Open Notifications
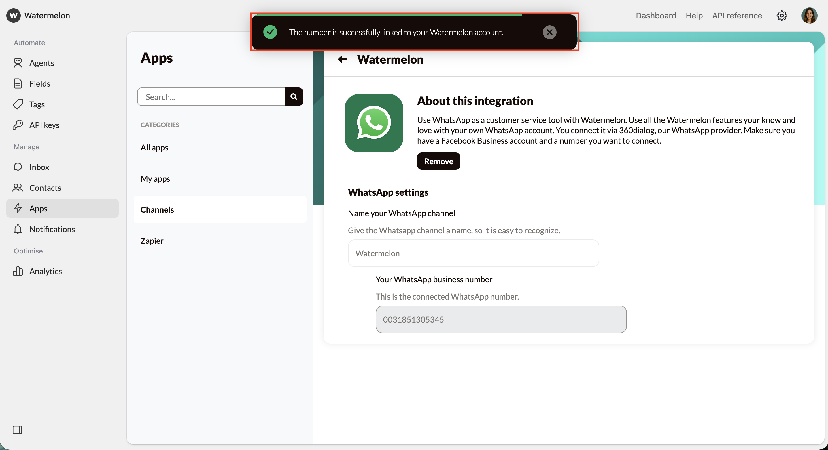The image size is (828, 450). (x=52, y=229)
